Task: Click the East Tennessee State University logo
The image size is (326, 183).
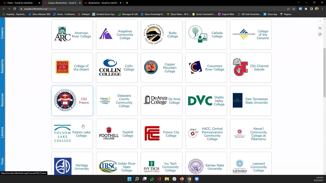Action: [x=238, y=100]
